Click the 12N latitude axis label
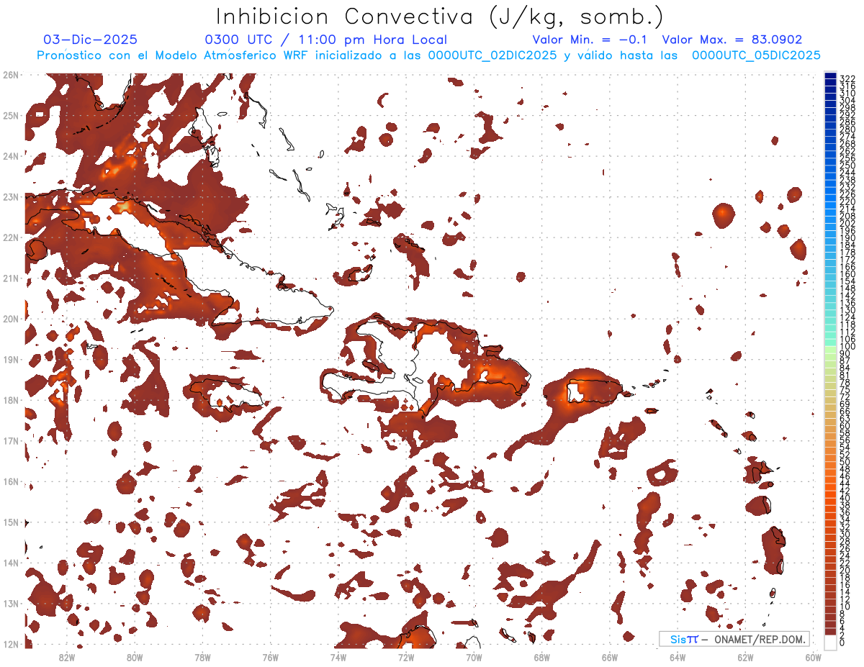Viewport: 864px width, 667px height. (x=11, y=644)
